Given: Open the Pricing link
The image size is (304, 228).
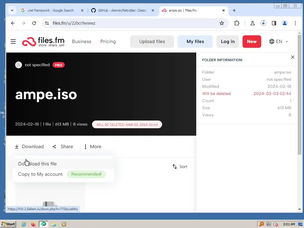Looking at the screenshot, I should tap(108, 42).
